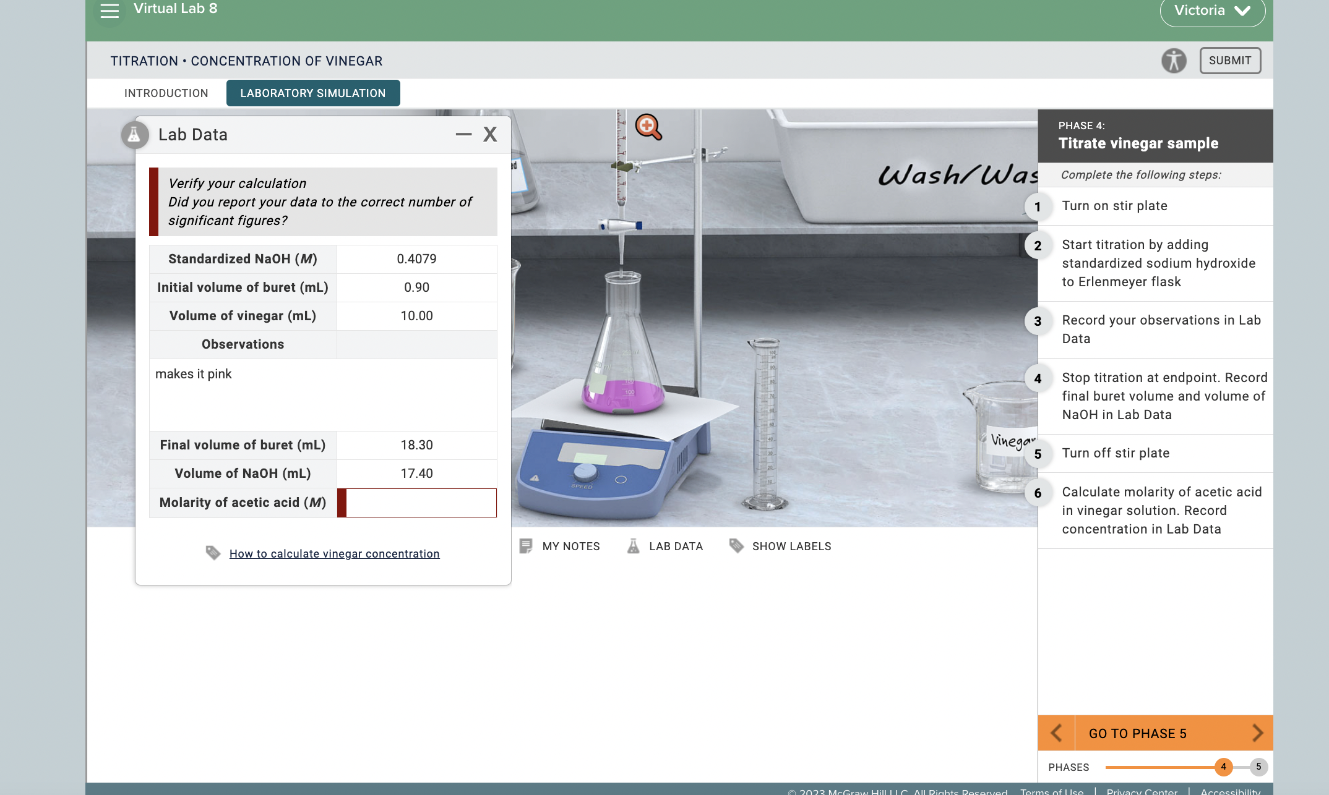Turn the stir plate speed knob
Image resolution: width=1329 pixels, height=795 pixels.
coord(585,472)
